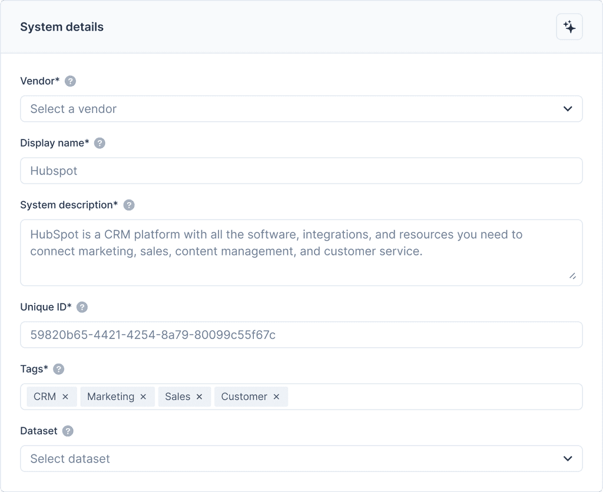Remove the Marketing tag
This screenshot has width=603, height=492.
click(x=143, y=397)
